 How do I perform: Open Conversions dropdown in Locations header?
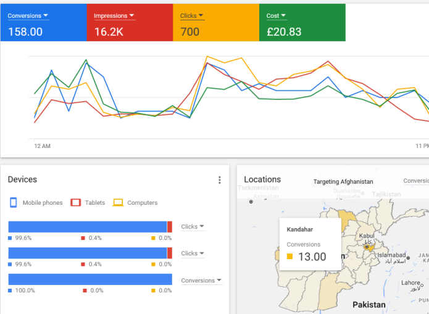point(416,181)
